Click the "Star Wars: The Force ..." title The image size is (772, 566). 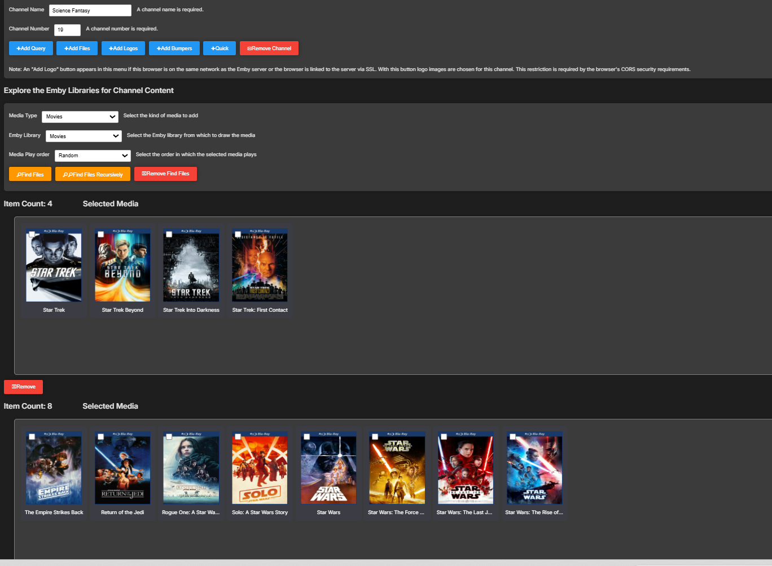click(396, 512)
